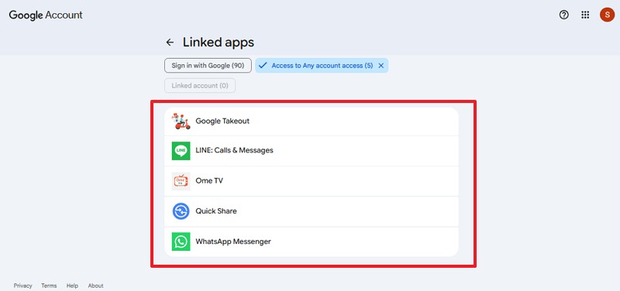
Task: Open the Google Takeout entry text
Action: click(222, 121)
